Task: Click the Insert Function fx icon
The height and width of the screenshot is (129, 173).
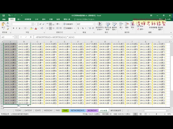Action: 31,37
